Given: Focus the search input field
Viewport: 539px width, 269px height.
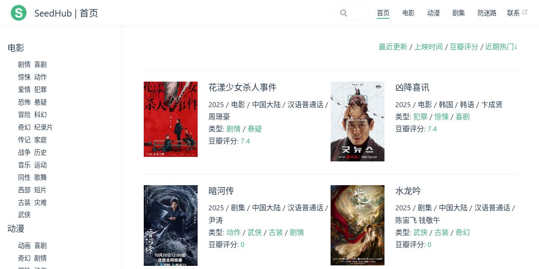Looking at the screenshot, I should tap(352, 13).
